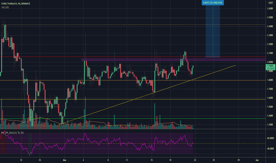Select the purple resistance zone rectangle
Screen dimensions: 276x163
173,60
